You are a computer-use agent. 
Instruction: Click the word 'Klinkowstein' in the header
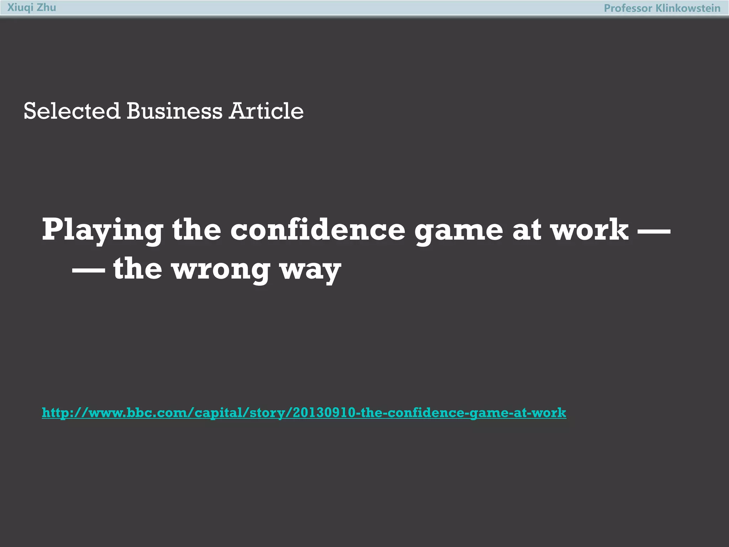click(x=688, y=8)
